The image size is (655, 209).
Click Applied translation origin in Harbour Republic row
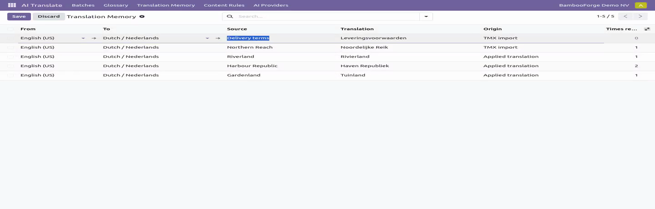click(511, 66)
